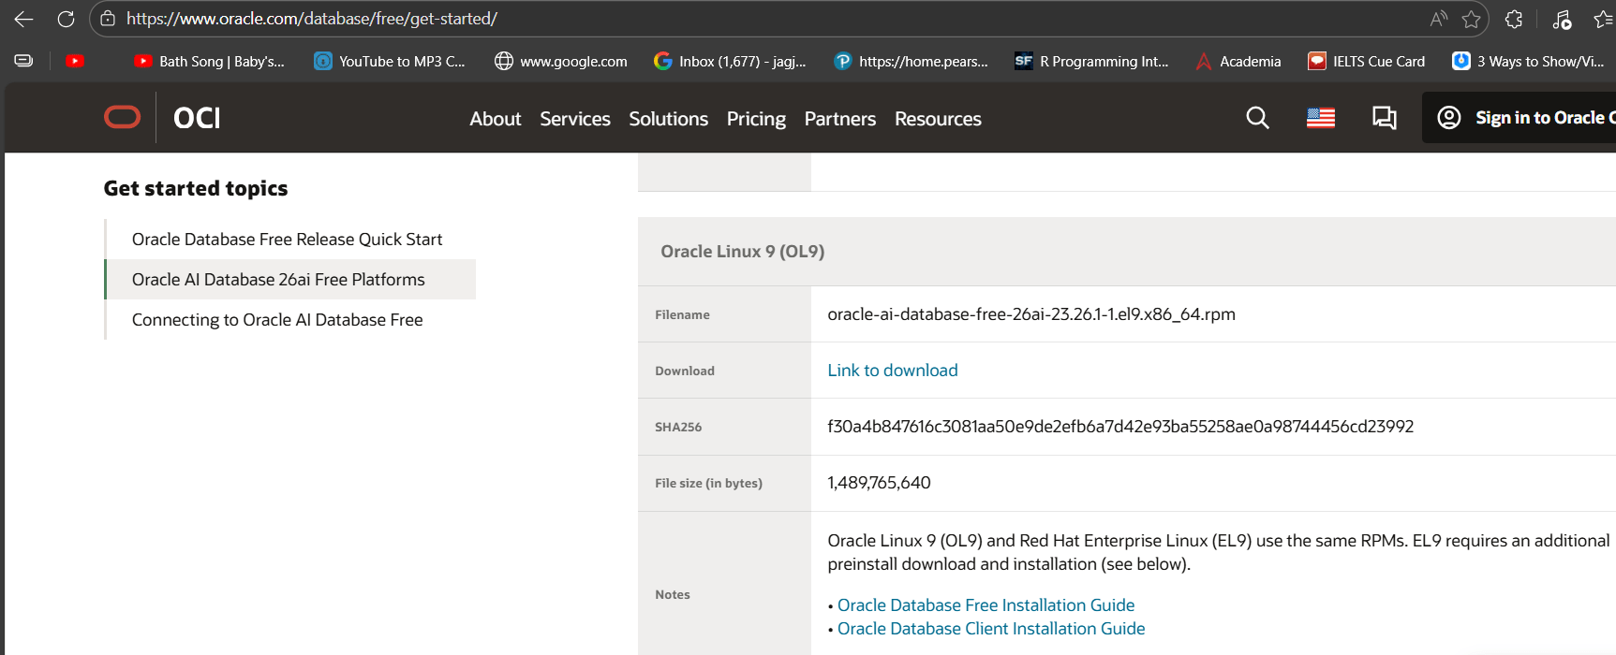Open the About menu

496,119
